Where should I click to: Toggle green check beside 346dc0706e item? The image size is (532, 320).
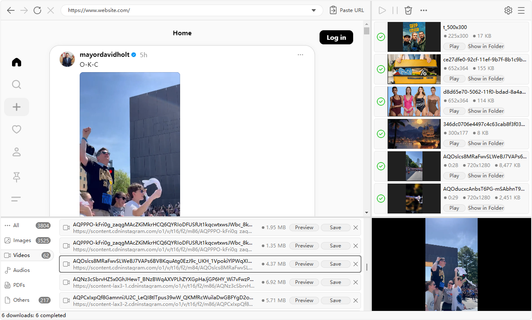click(x=381, y=134)
